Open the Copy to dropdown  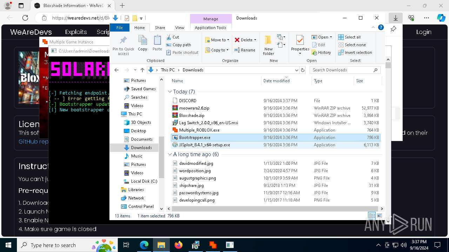[x=217, y=50]
